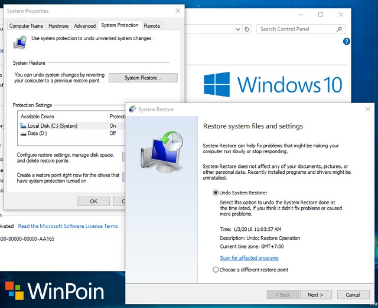Switch to the Hardware tab
378x308 pixels.
(58, 26)
